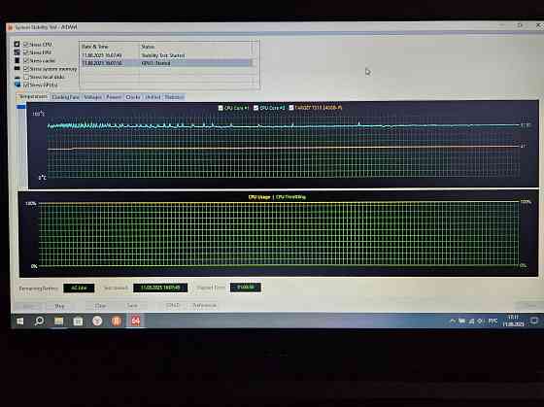544x407 pixels.
Task: Click the CPUID button
Action: (173, 305)
